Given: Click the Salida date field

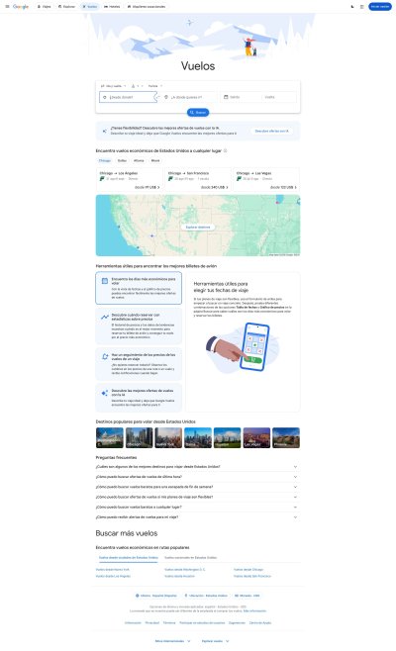Looking at the screenshot, I should (x=242, y=97).
